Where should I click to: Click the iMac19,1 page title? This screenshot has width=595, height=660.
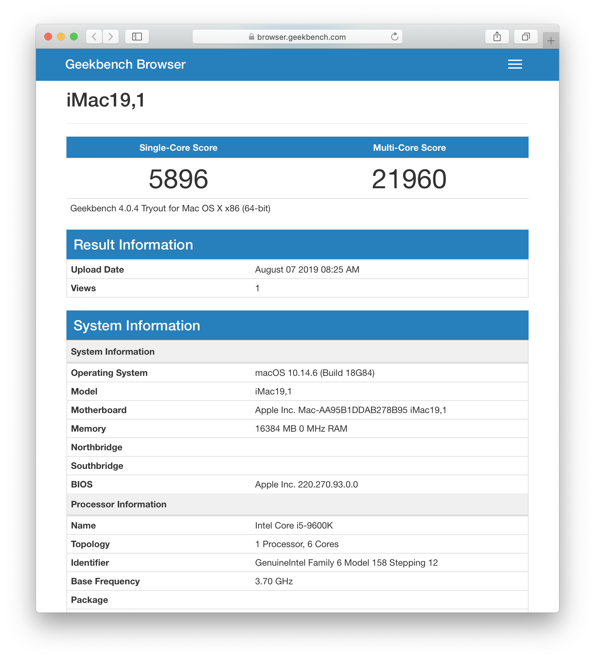click(x=106, y=100)
